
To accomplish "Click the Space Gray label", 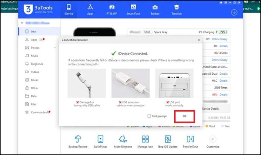I will coord(161,32).
